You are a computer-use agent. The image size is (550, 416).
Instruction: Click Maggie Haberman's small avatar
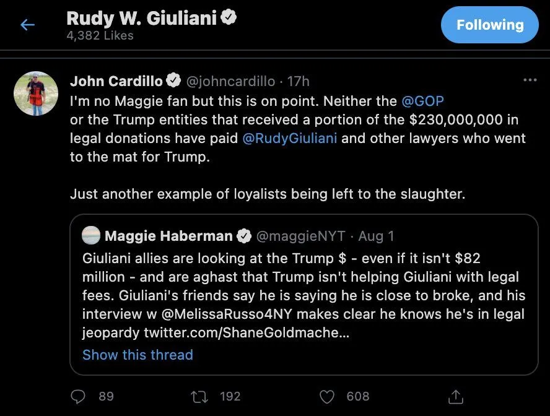click(x=91, y=236)
